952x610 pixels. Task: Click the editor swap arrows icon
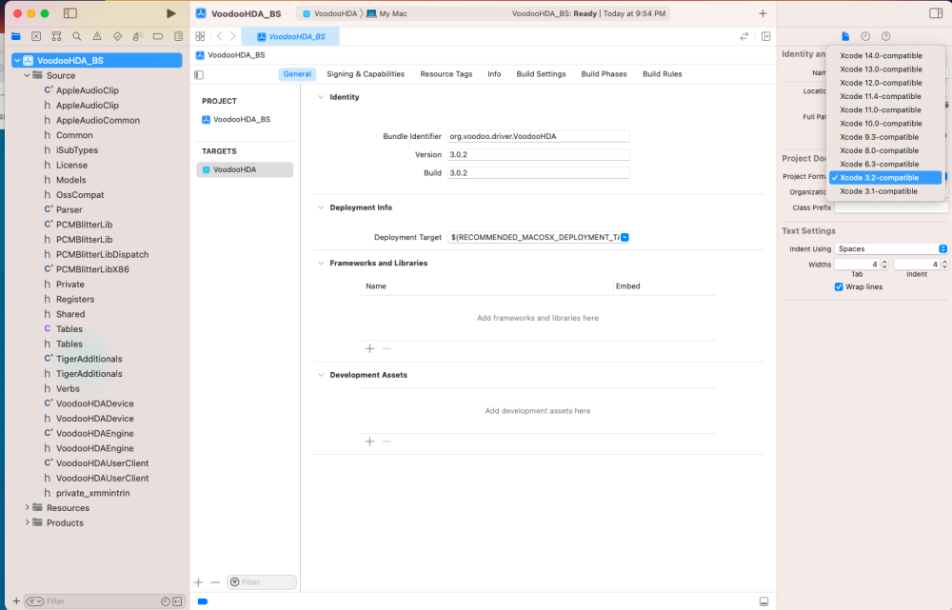pos(744,36)
